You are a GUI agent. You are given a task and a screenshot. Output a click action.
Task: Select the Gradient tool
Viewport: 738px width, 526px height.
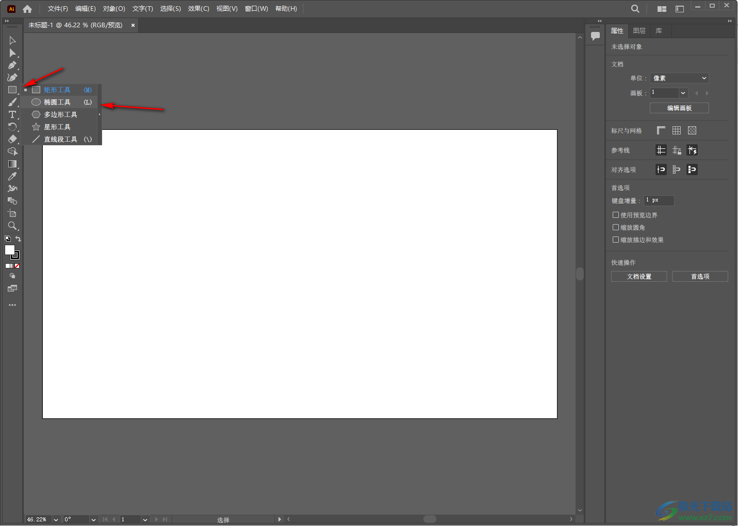click(x=12, y=164)
